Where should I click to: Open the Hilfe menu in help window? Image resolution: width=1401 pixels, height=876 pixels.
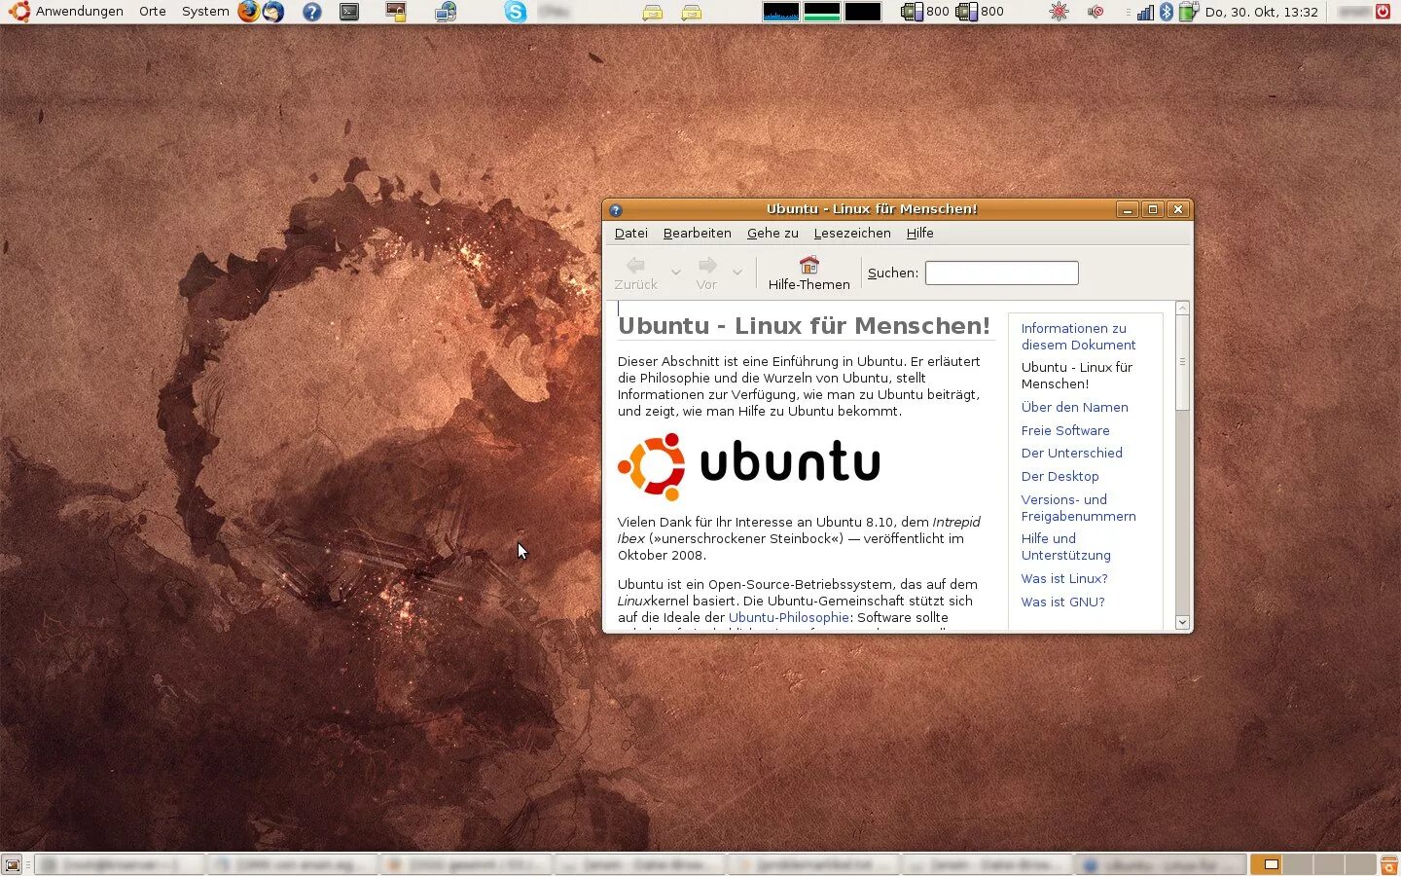pos(919,234)
